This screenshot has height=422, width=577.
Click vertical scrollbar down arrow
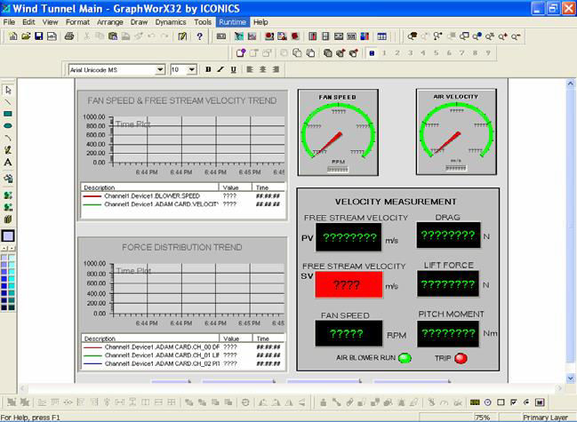(x=571, y=378)
